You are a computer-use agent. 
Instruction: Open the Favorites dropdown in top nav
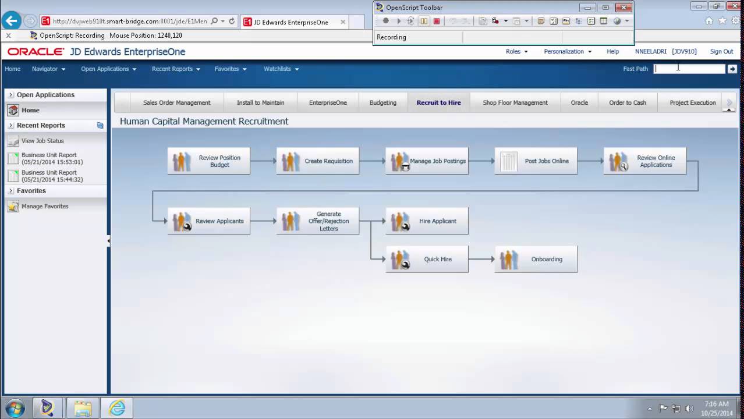click(231, 69)
